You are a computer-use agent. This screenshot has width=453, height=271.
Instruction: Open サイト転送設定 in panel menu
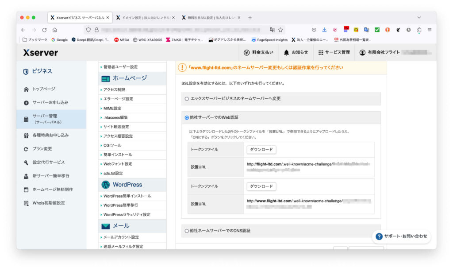[x=132, y=127]
